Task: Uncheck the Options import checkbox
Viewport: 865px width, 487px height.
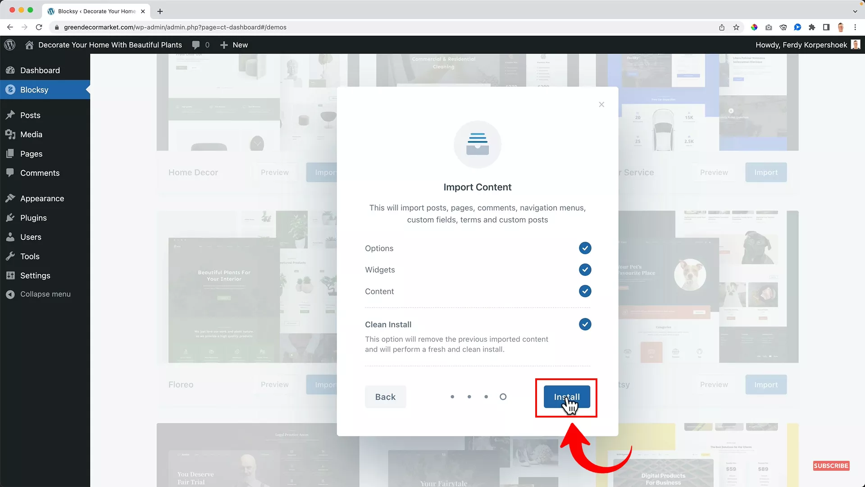Action: [584, 248]
